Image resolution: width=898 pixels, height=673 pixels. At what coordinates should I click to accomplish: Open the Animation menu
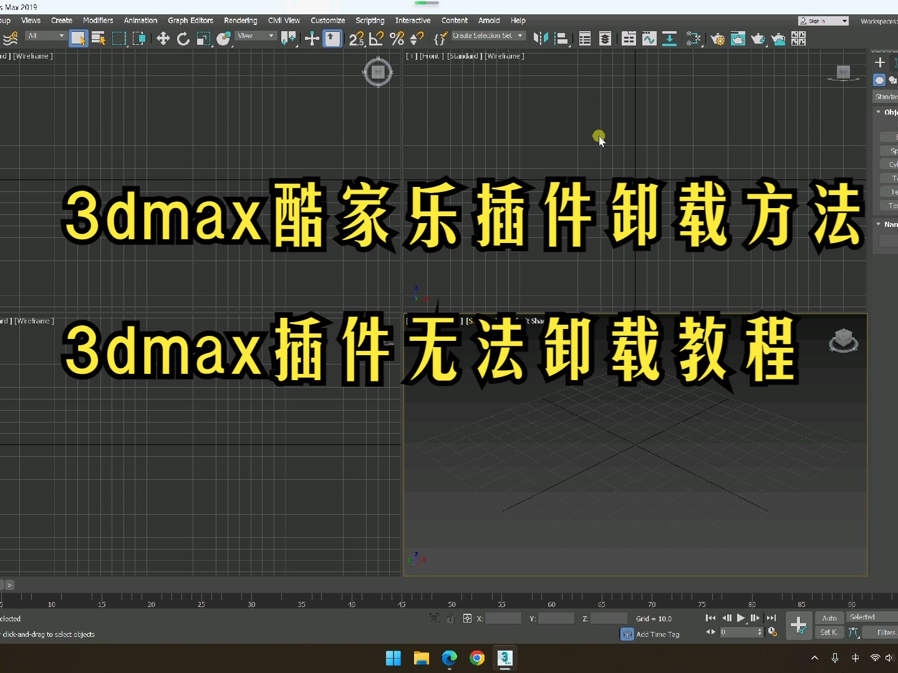pos(140,21)
